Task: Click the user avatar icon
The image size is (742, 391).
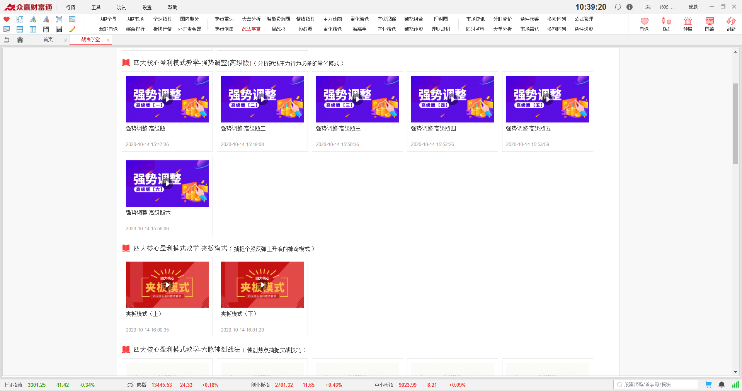Action: point(648,7)
